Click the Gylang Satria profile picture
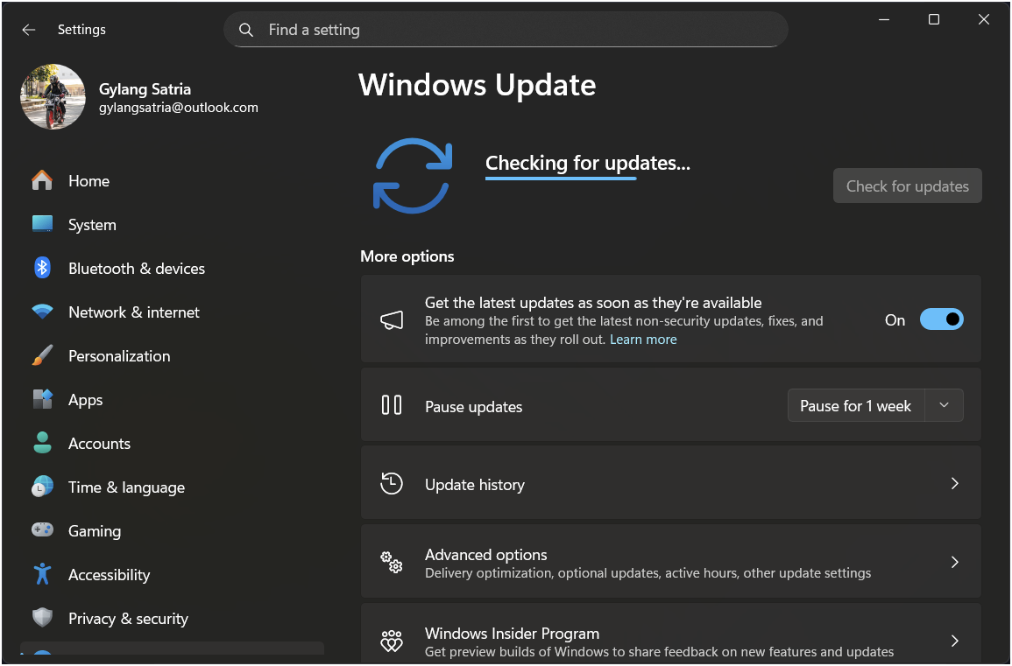Screen dimensions: 1012x666 pyautogui.click(x=53, y=97)
